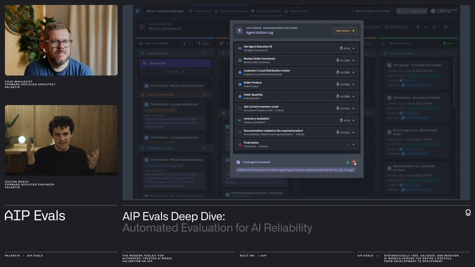This screenshot has width=475, height=267.
Task: Open the T99 Ventilator - Santa Monica Medical card
Action: pos(418,108)
